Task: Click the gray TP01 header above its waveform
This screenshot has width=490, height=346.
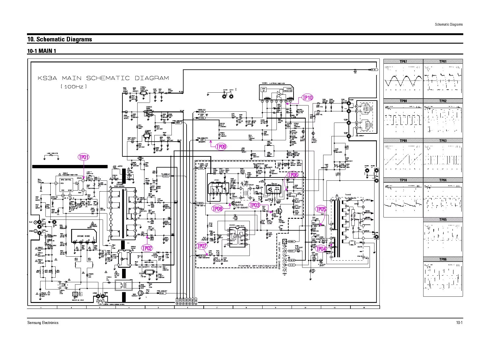Action: tap(443, 61)
